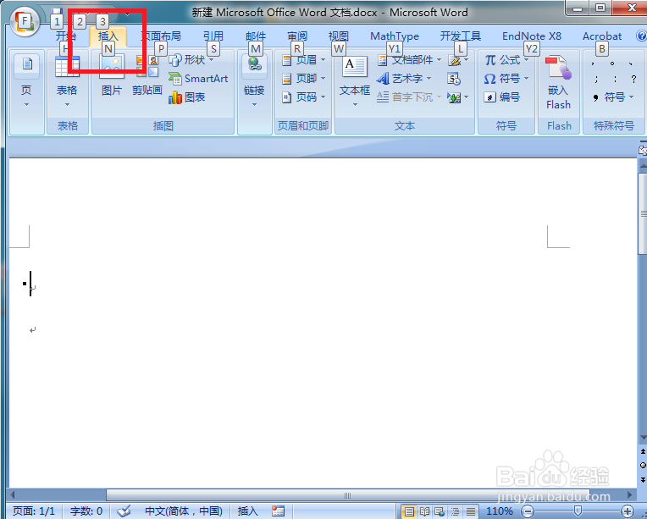This screenshot has height=519, width=647.
Task: Click the previous page double-arrow button
Action: pos(643,452)
